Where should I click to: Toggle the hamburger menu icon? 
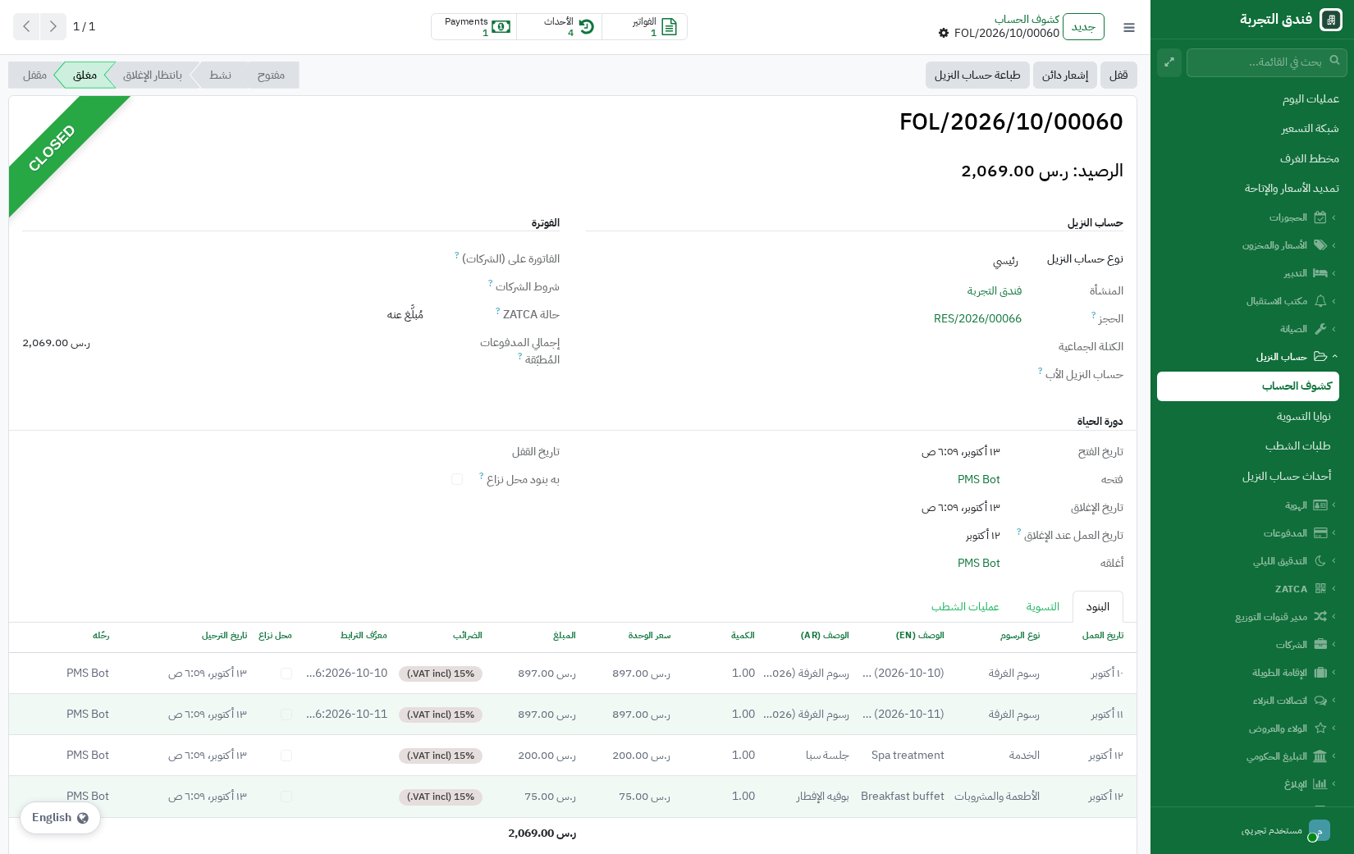[1129, 28]
